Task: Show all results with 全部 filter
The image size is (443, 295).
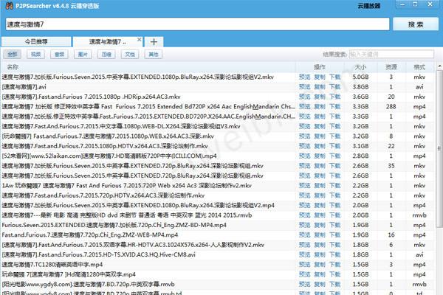Action: click(12, 54)
